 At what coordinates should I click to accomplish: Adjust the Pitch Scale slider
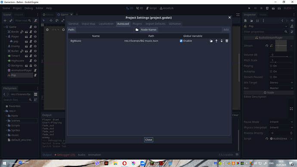click(x=281, y=62)
